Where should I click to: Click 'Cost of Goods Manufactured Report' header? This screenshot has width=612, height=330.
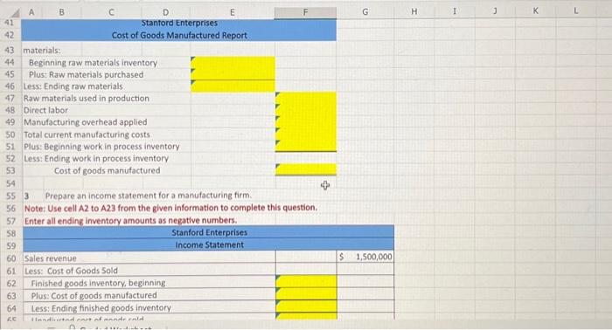[x=179, y=35]
